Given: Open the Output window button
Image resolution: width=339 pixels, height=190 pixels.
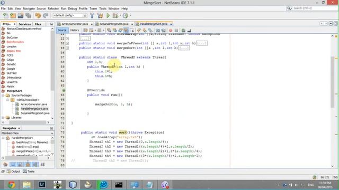Looking at the screenshot, I should pos(13,172).
